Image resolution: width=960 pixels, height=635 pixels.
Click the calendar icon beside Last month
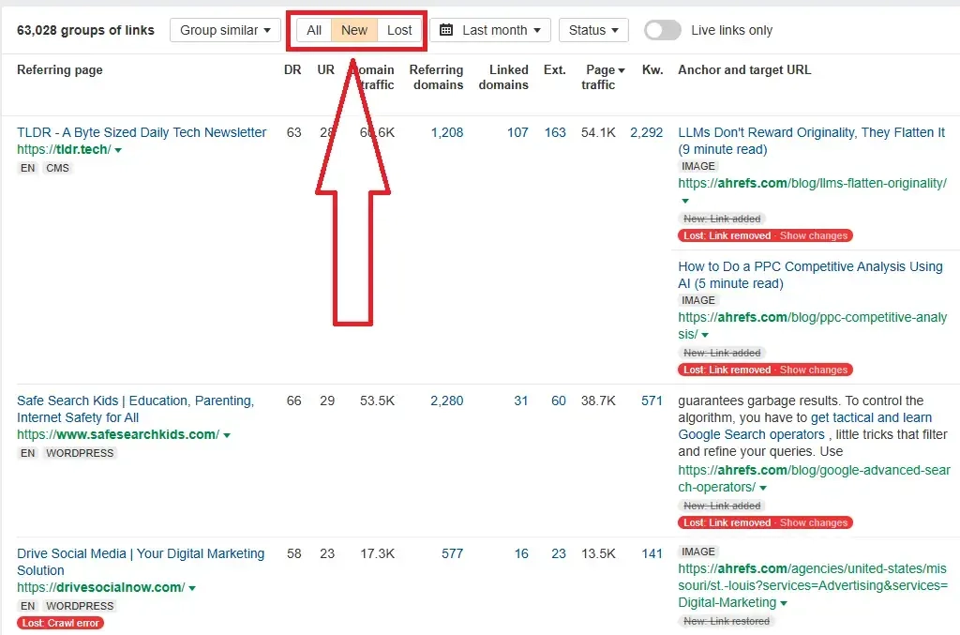[x=446, y=30]
